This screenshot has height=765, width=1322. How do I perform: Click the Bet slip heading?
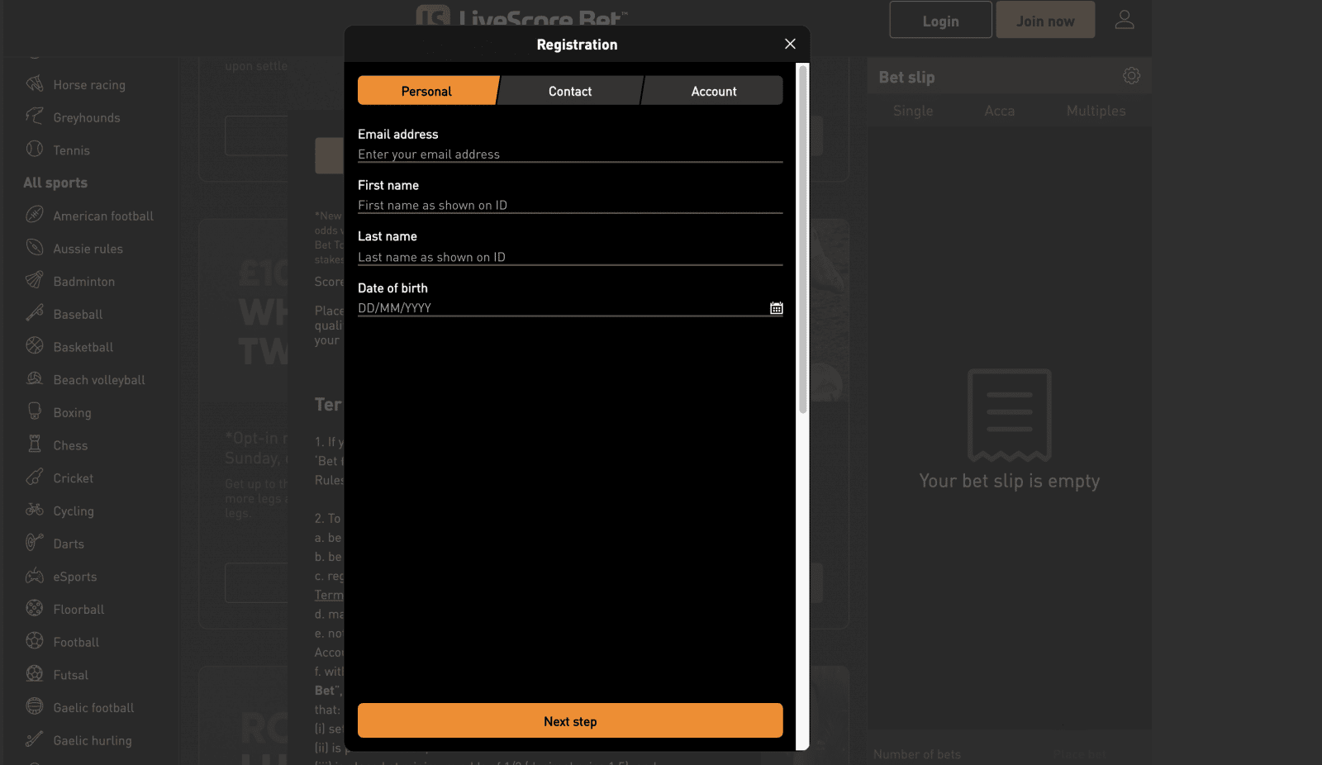pos(906,77)
